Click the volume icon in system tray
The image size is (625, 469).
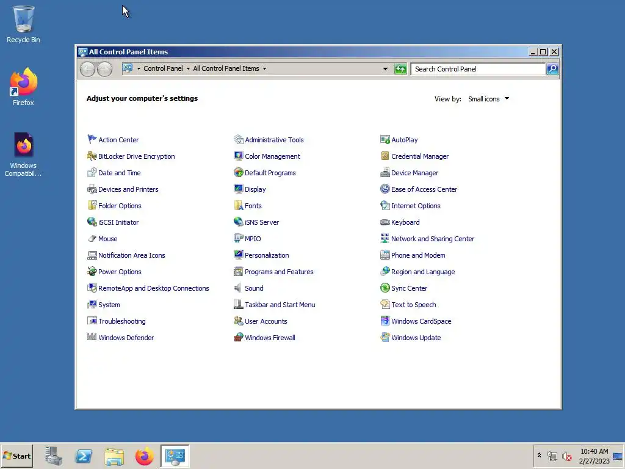click(566, 456)
